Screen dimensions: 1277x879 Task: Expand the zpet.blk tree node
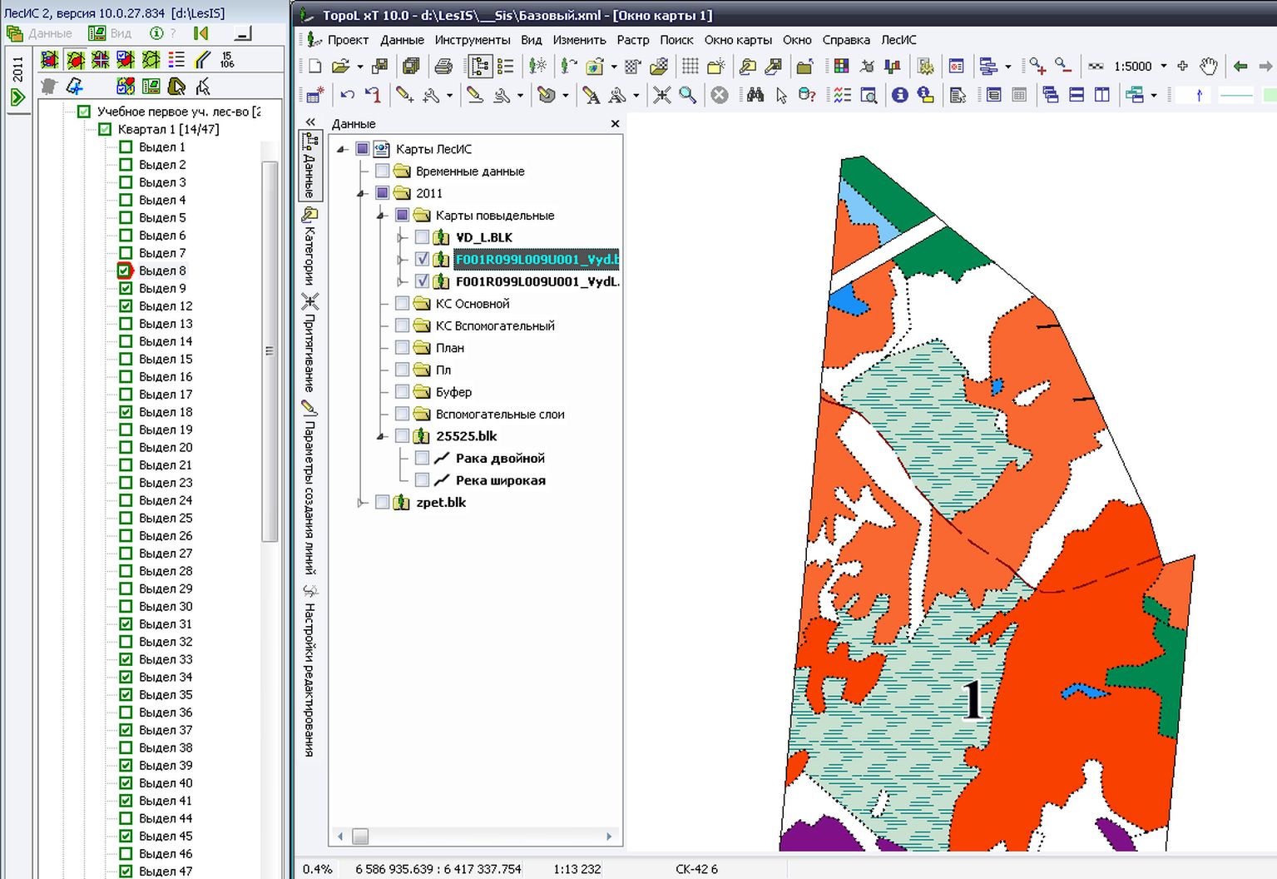click(361, 503)
